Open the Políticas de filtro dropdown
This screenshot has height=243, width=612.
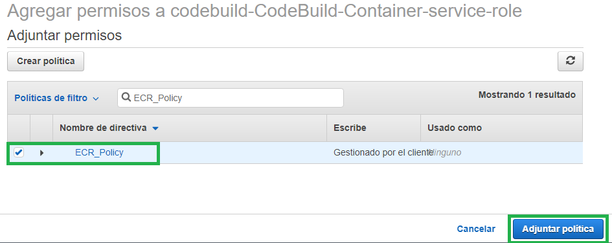[56, 98]
